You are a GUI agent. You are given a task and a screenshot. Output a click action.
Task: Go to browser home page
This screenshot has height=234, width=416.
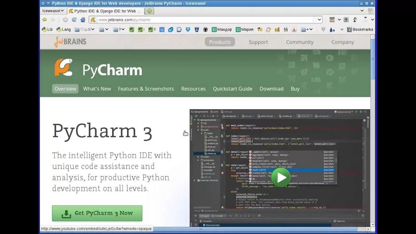pyautogui.click(x=83, y=19)
